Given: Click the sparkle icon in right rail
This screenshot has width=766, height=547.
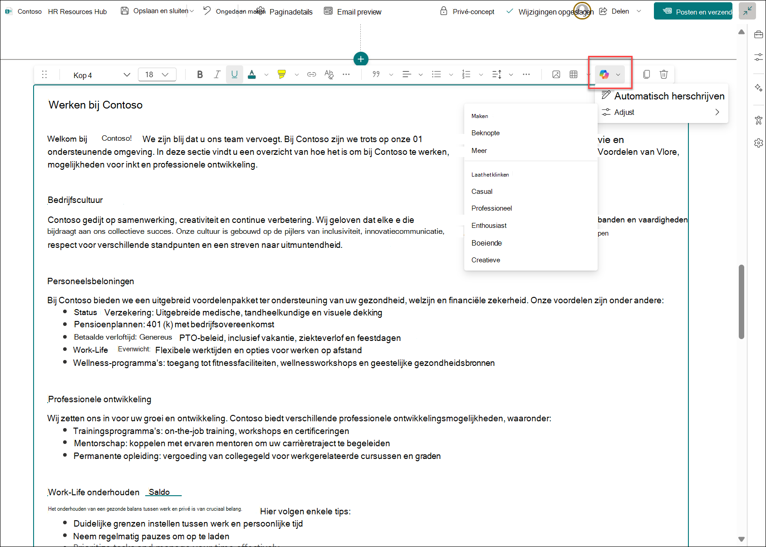Looking at the screenshot, I should [x=758, y=88].
